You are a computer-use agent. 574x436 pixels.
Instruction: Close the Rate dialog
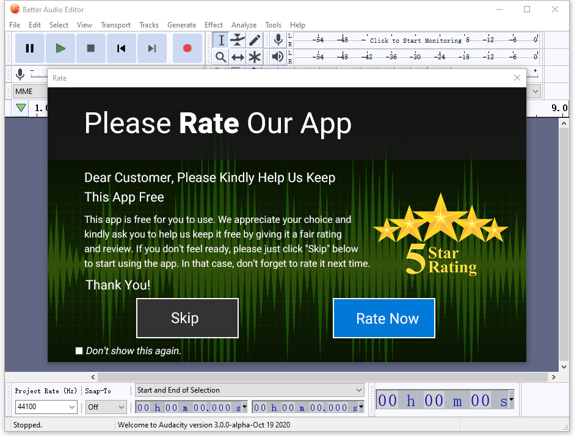pyautogui.click(x=517, y=78)
